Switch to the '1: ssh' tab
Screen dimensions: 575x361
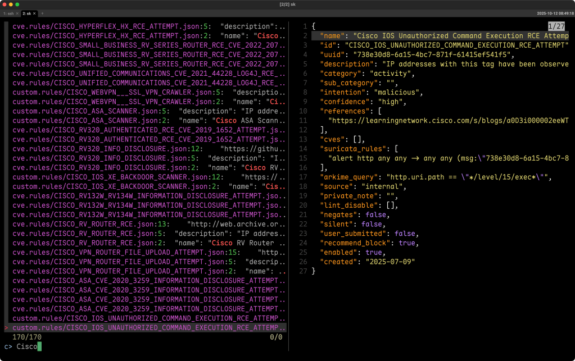[x=9, y=13]
